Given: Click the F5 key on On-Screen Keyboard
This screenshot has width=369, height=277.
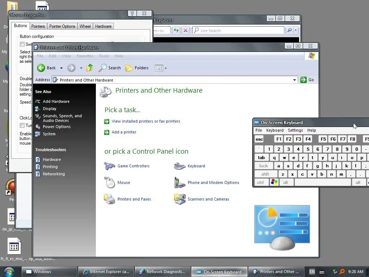Looking at the screenshot, I should tap(323, 139).
